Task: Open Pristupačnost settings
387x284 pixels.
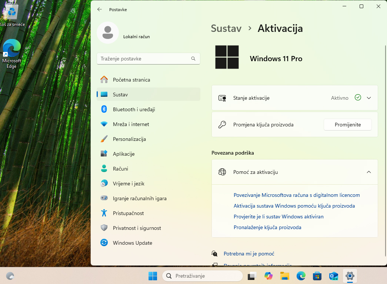Action: pos(128,213)
